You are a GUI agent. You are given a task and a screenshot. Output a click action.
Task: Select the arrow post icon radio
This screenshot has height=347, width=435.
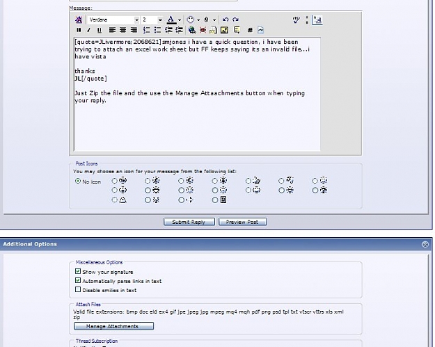click(181, 200)
